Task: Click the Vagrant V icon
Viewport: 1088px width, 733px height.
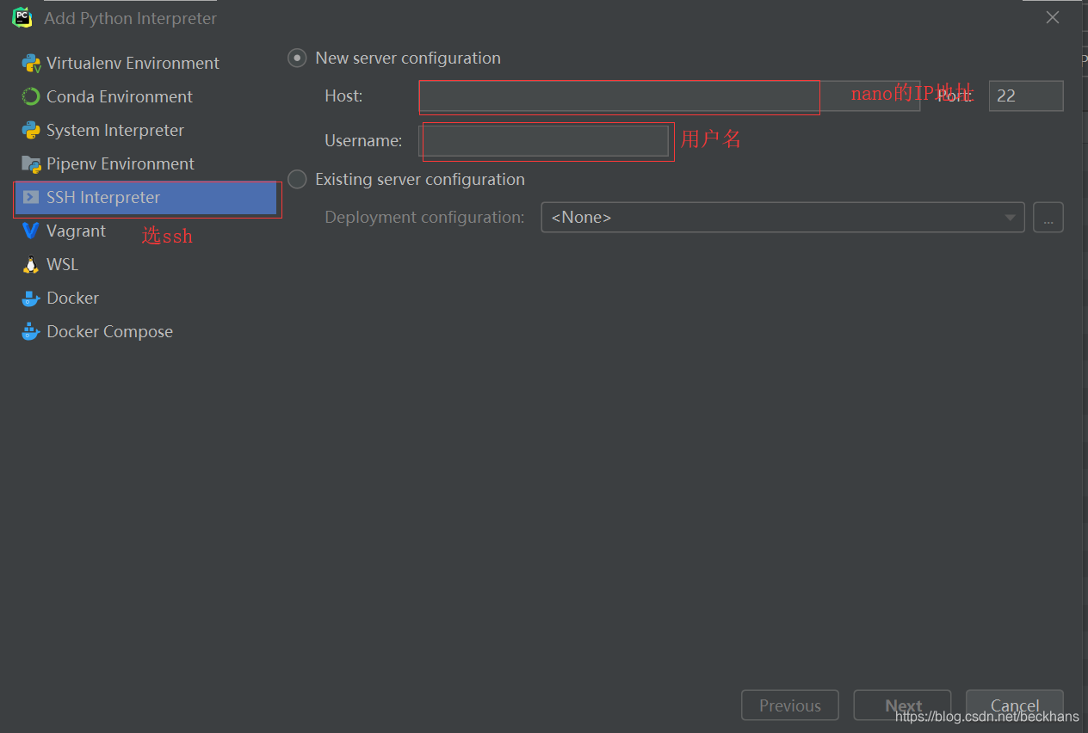Action: click(31, 231)
